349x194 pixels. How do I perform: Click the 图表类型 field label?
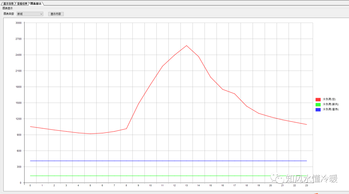pos(9,14)
